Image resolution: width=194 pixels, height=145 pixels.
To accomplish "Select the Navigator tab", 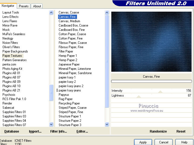I will 8,6.
